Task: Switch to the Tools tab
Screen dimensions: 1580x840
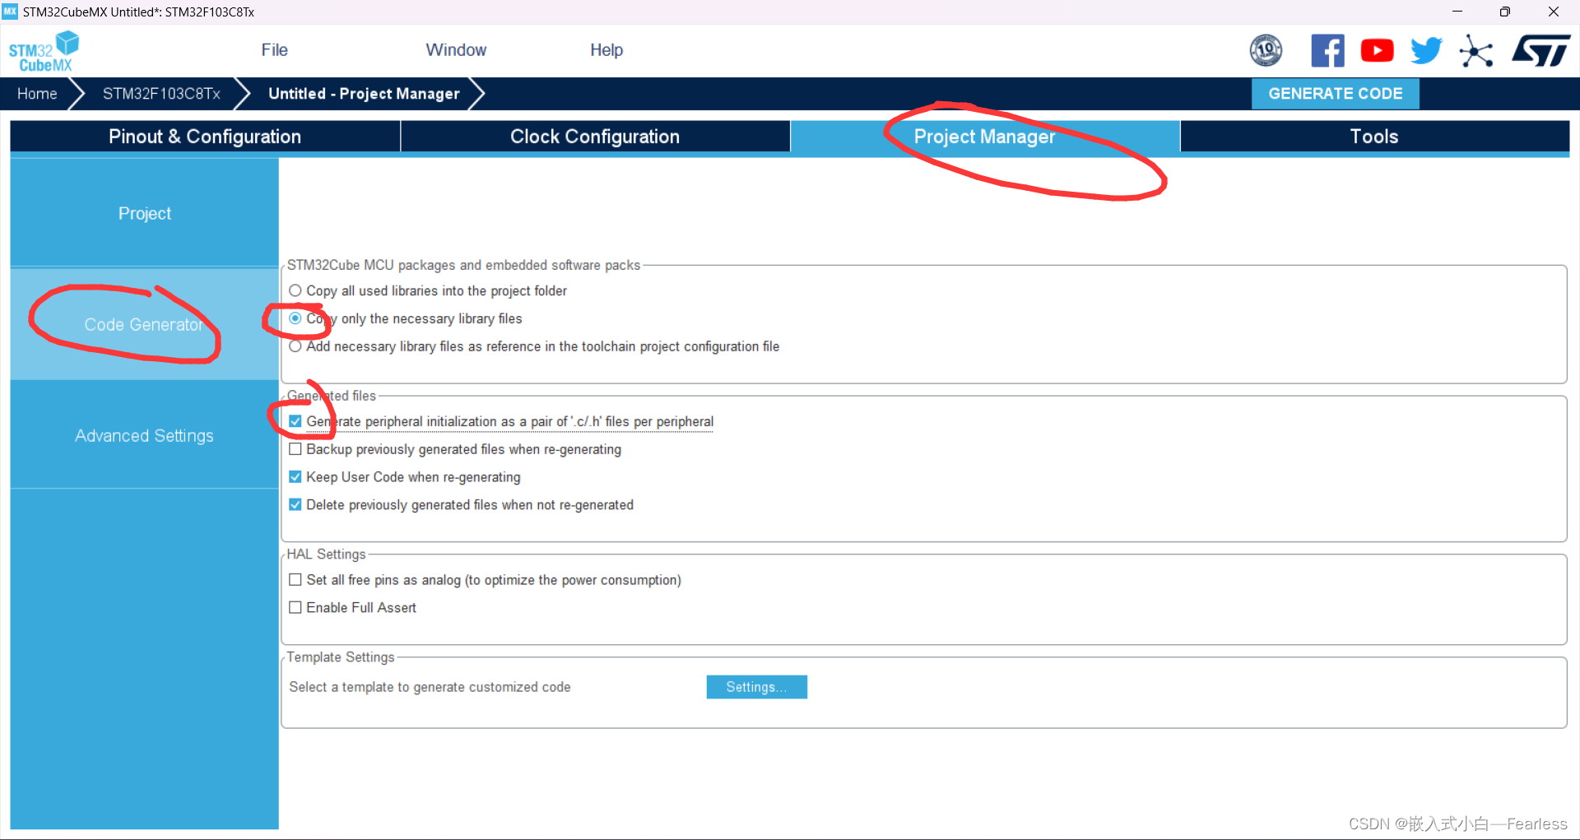Action: coord(1374,137)
